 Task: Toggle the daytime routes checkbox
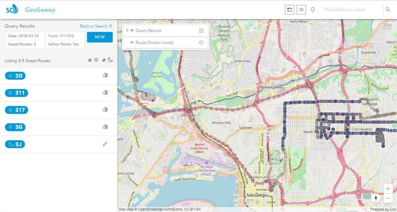(90, 60)
